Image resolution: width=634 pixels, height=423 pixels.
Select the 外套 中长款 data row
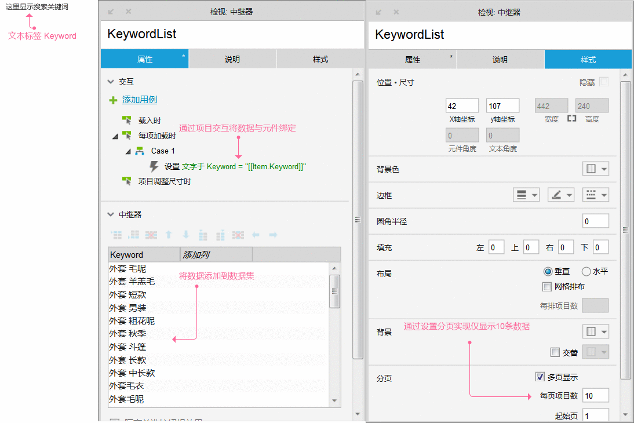point(218,373)
